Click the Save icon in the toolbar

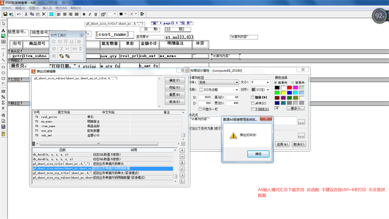coord(5,14)
